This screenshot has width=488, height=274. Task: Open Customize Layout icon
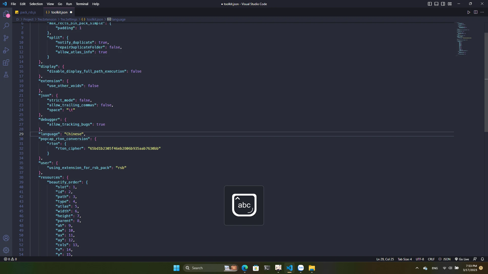(450, 4)
